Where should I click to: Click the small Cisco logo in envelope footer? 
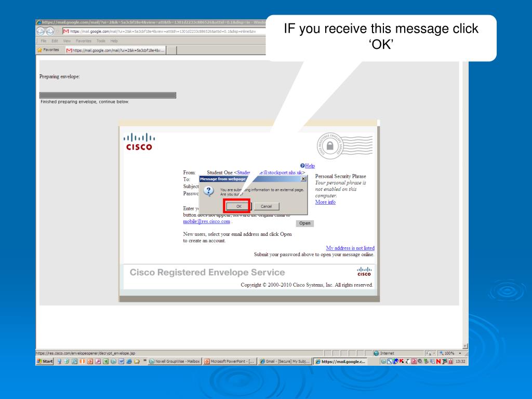point(364,272)
